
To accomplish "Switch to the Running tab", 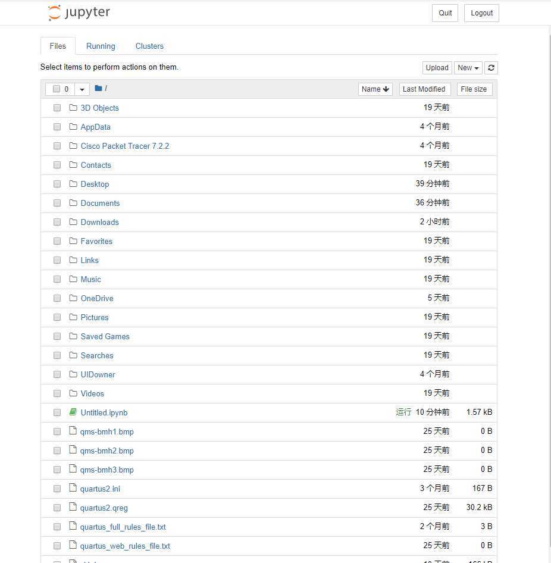I will (101, 46).
